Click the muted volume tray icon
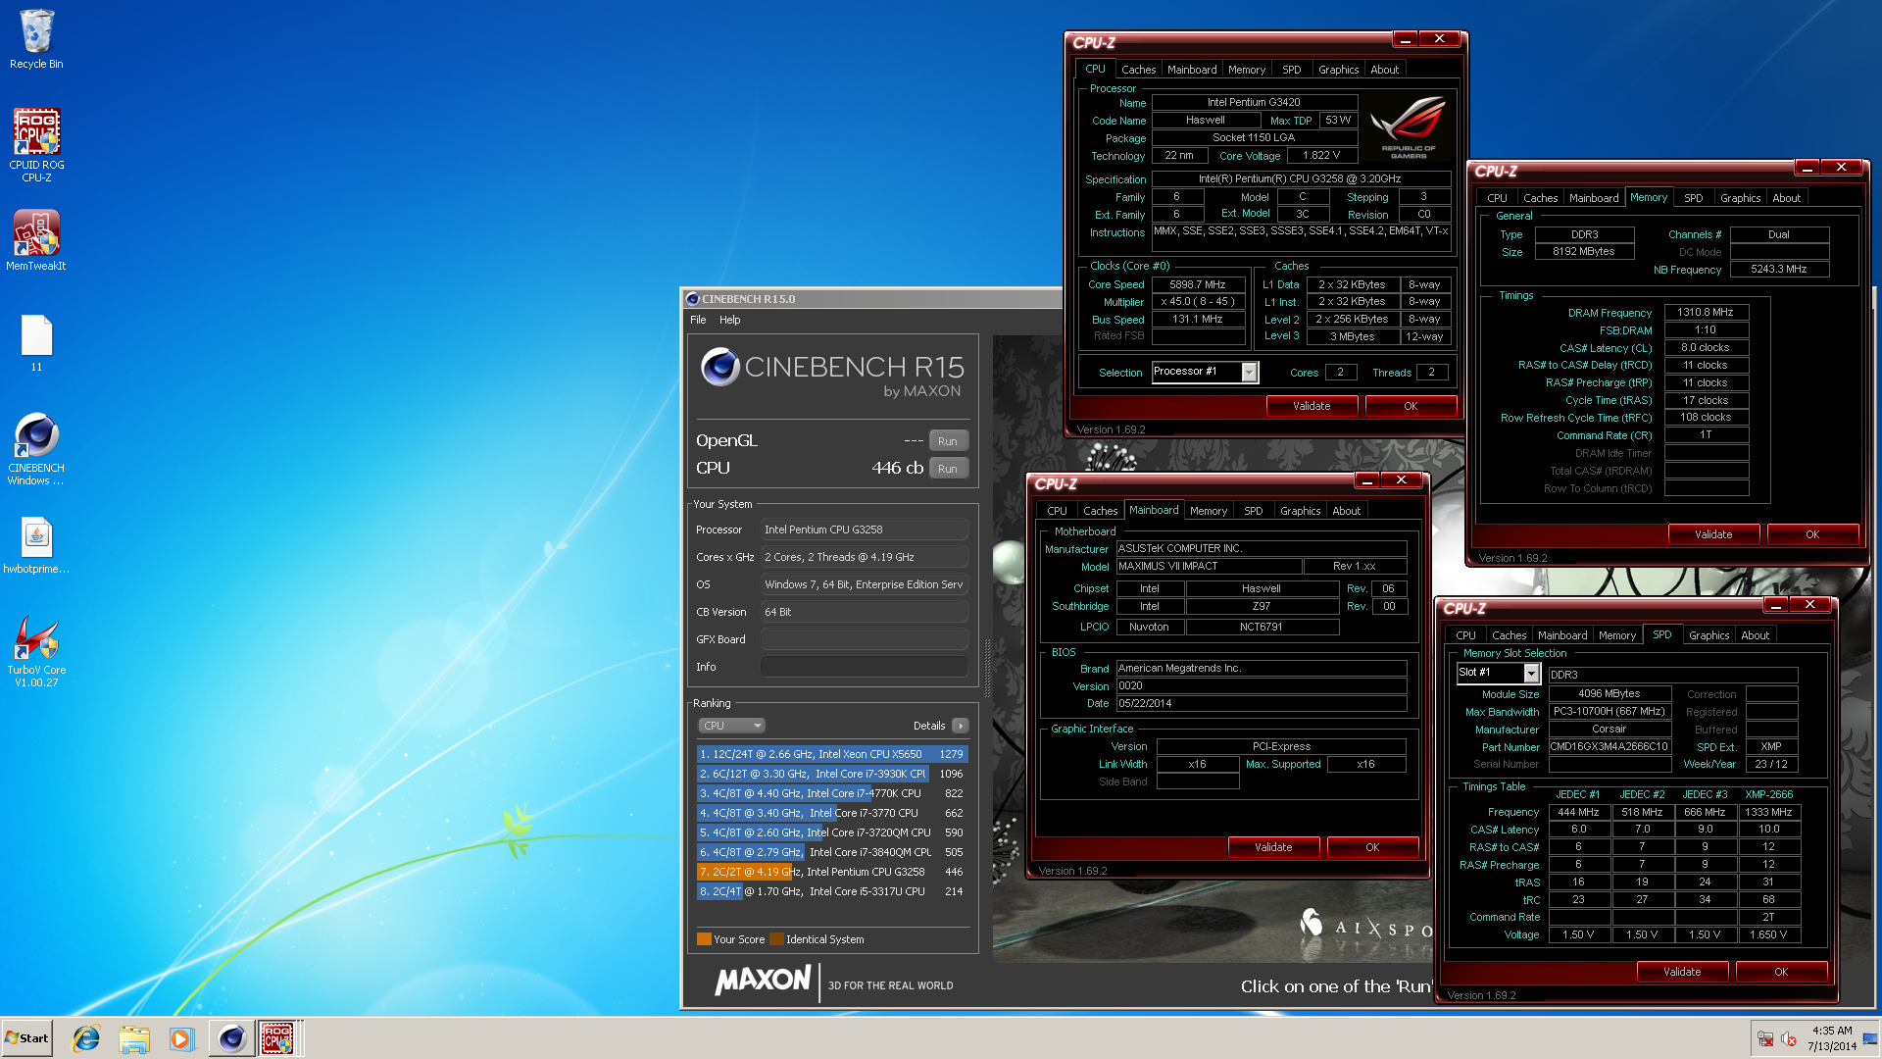 pyautogui.click(x=1789, y=1039)
